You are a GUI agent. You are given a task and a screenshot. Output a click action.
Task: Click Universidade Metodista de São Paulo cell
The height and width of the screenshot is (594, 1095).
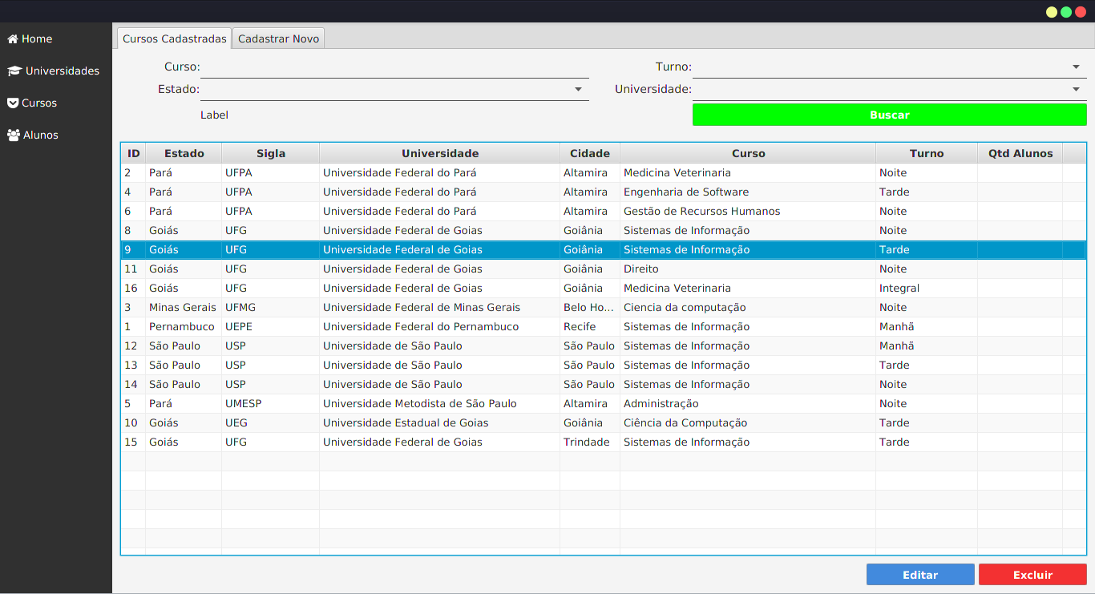(440, 403)
